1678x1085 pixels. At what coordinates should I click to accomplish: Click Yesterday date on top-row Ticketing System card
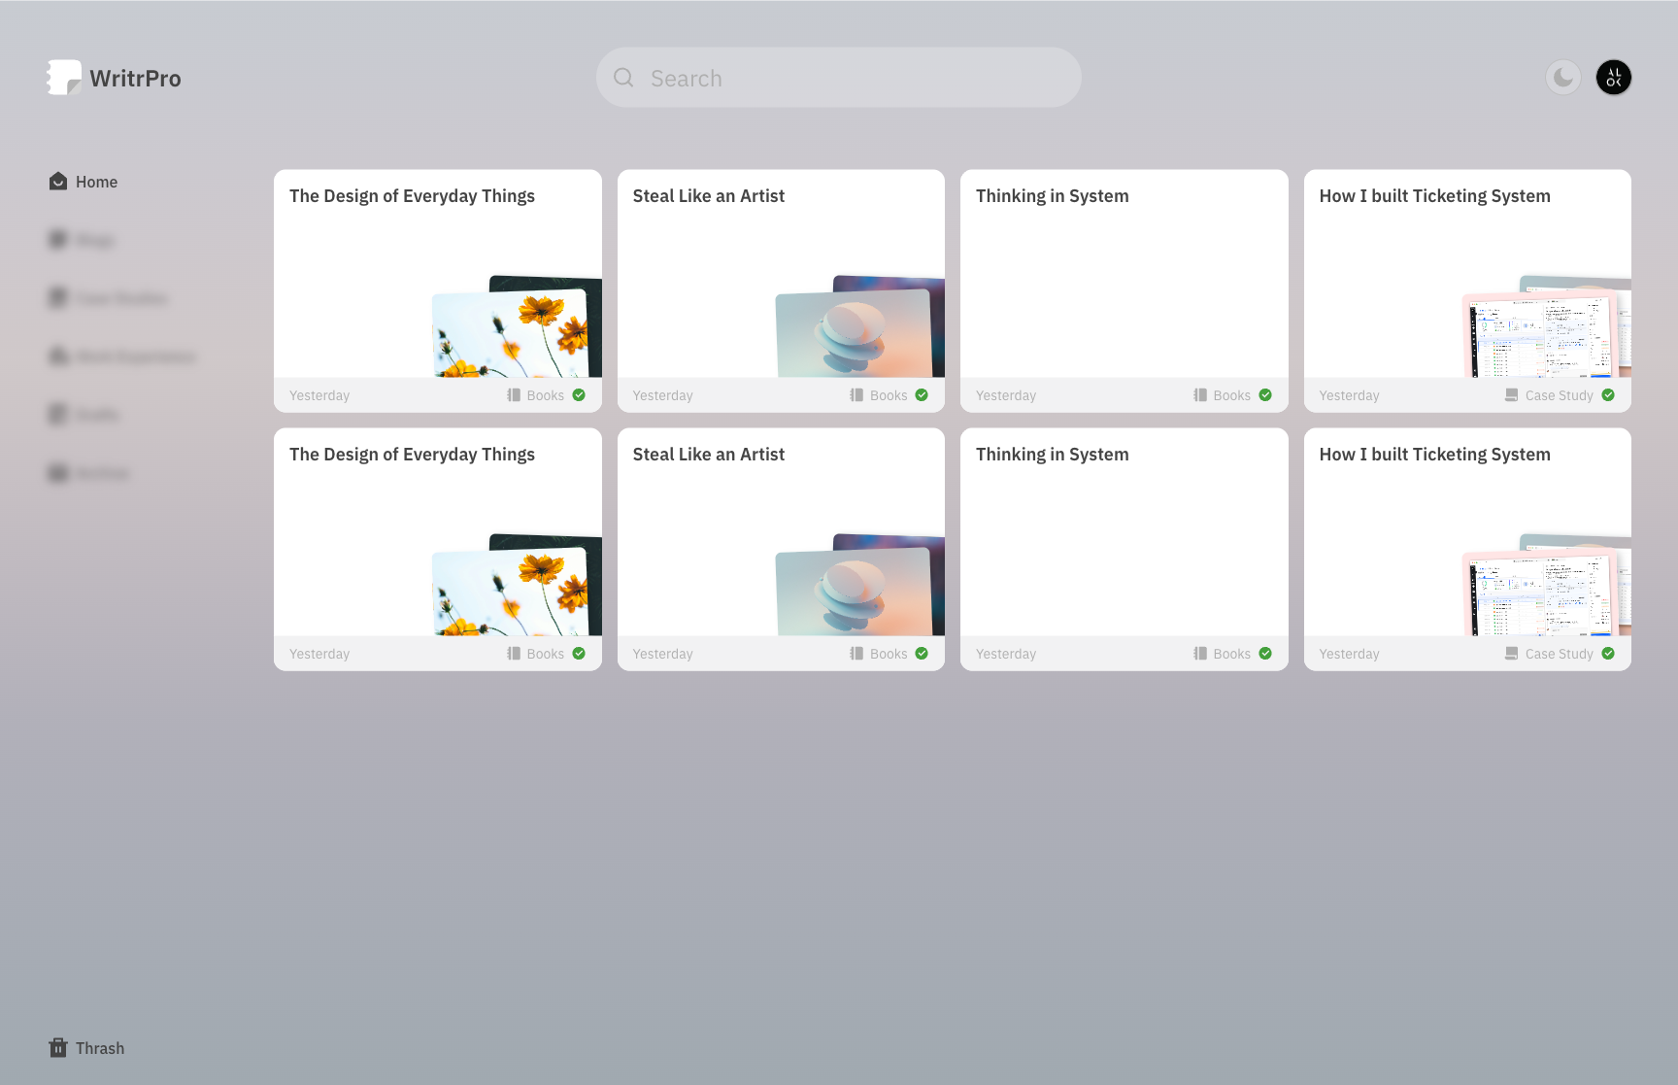click(1350, 395)
